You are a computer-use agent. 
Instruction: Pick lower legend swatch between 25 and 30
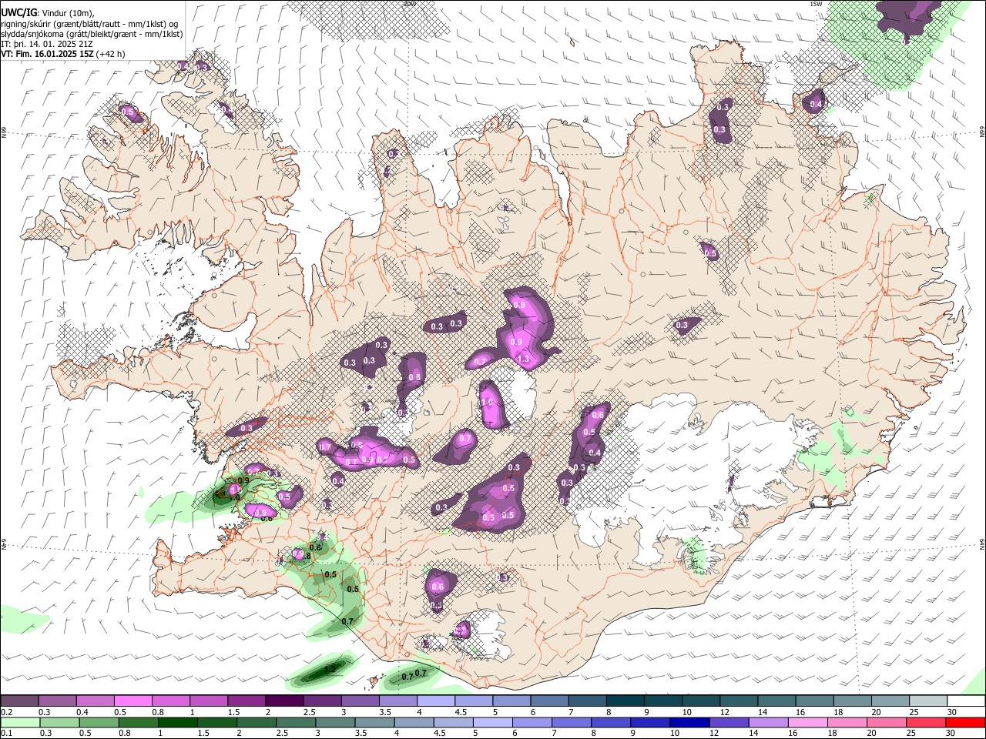coord(926,722)
